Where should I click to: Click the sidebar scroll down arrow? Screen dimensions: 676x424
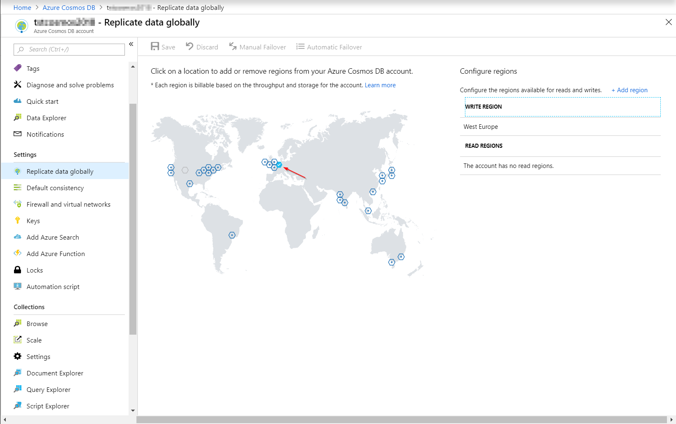pos(133,410)
